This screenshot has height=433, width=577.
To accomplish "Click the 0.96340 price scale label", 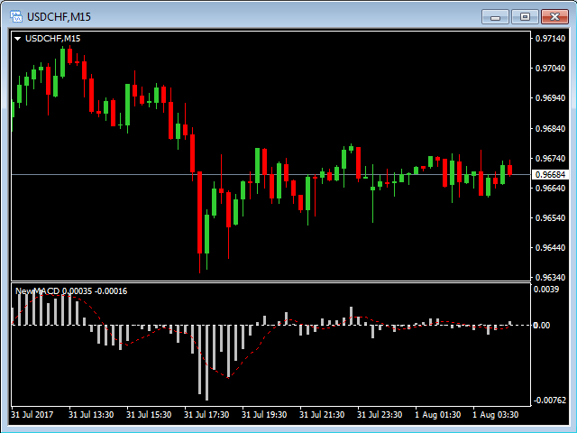I will [x=550, y=277].
